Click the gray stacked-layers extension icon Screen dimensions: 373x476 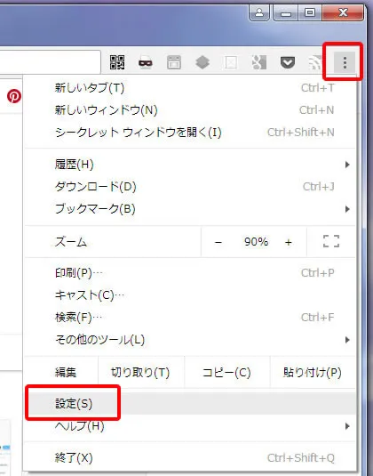(202, 62)
